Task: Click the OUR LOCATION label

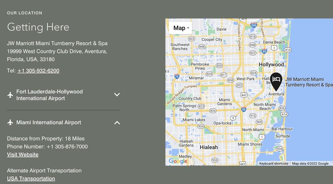Action: click(x=25, y=13)
